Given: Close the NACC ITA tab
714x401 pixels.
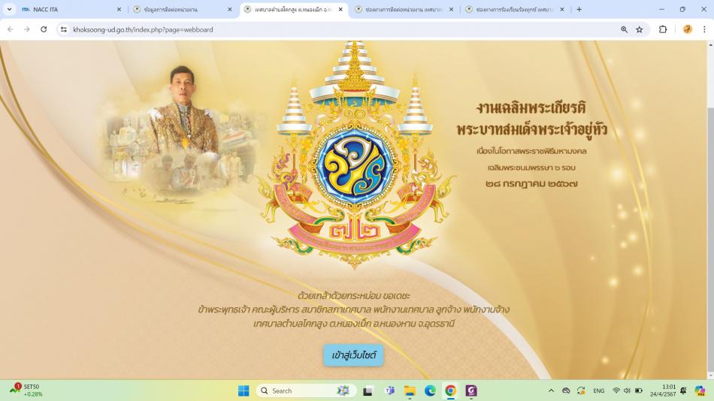Looking at the screenshot, I should tap(119, 9).
